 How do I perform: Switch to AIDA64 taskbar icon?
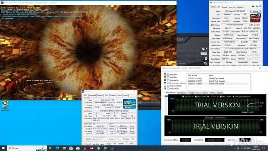(x=92, y=148)
